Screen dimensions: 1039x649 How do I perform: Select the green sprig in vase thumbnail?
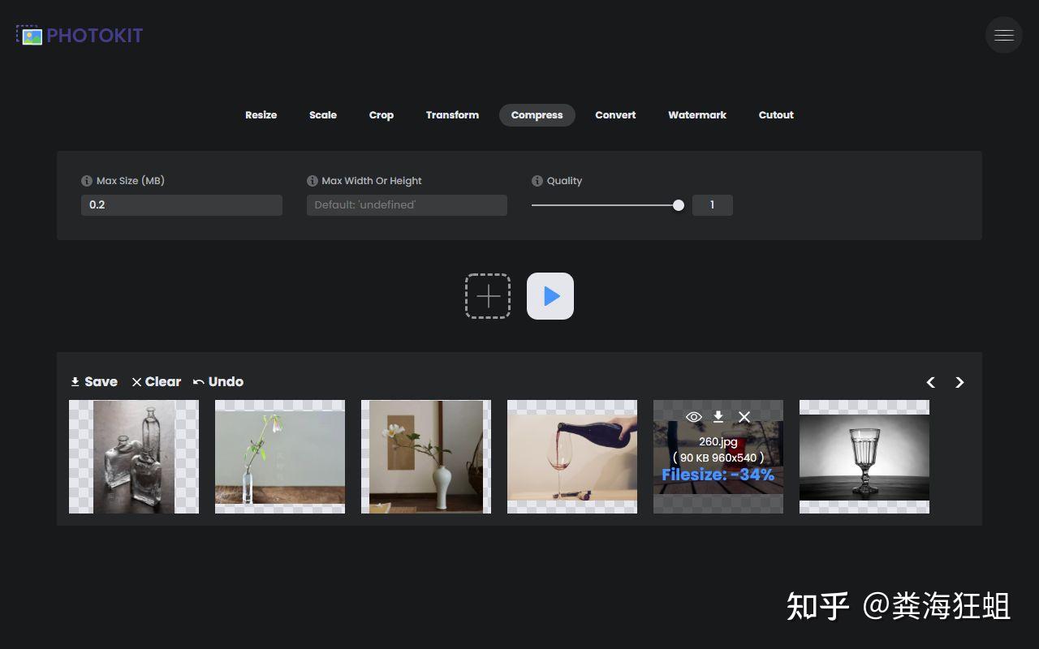click(280, 457)
